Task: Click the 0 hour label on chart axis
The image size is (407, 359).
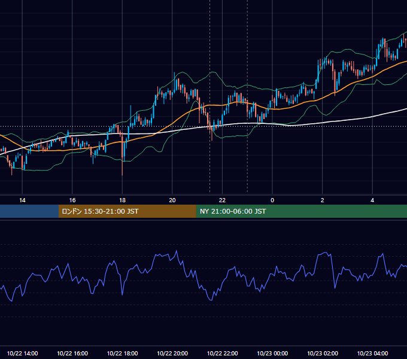Action: point(272,200)
